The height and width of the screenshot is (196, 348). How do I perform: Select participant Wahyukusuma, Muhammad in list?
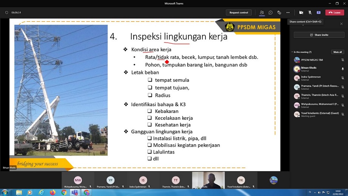click(319, 105)
